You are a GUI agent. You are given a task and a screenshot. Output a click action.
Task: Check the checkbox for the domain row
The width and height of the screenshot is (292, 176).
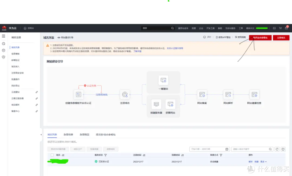52,162
